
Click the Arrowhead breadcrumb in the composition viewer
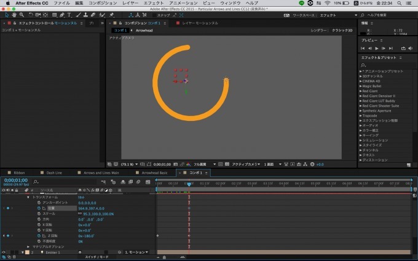[144, 30]
